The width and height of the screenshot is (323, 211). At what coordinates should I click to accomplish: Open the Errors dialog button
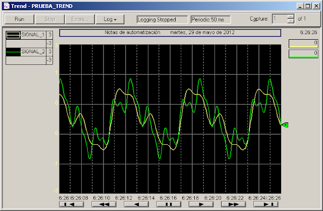(80, 19)
